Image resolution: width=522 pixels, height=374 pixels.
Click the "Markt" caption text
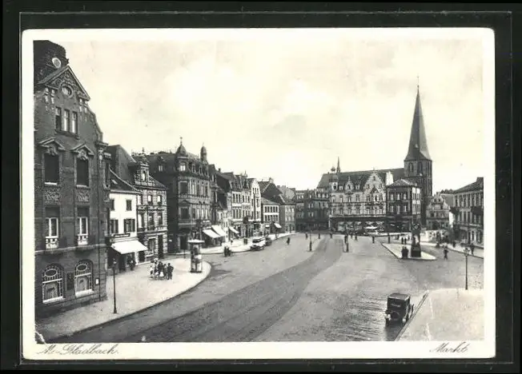coord(449,348)
